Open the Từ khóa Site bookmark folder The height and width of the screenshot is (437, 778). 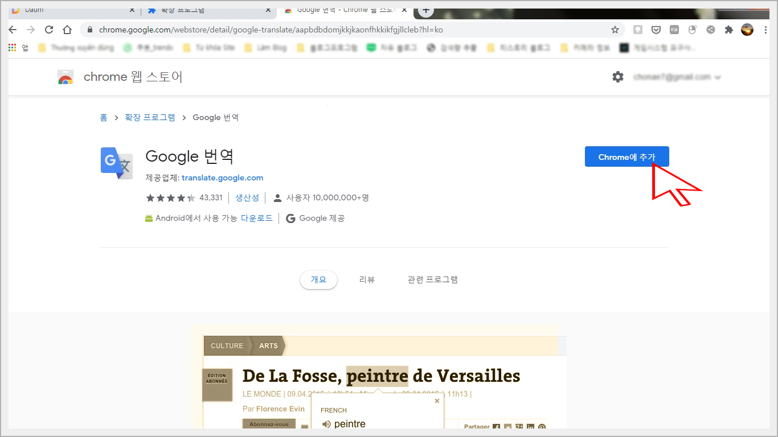[x=209, y=48]
